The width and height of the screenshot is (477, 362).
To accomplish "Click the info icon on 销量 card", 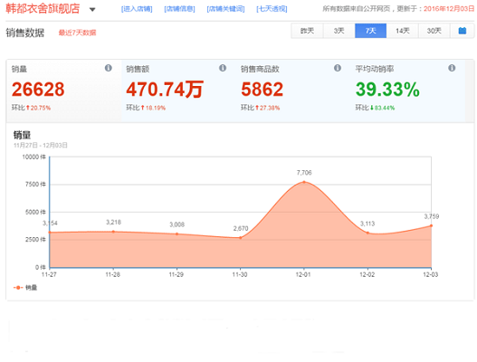I will 109,68.
